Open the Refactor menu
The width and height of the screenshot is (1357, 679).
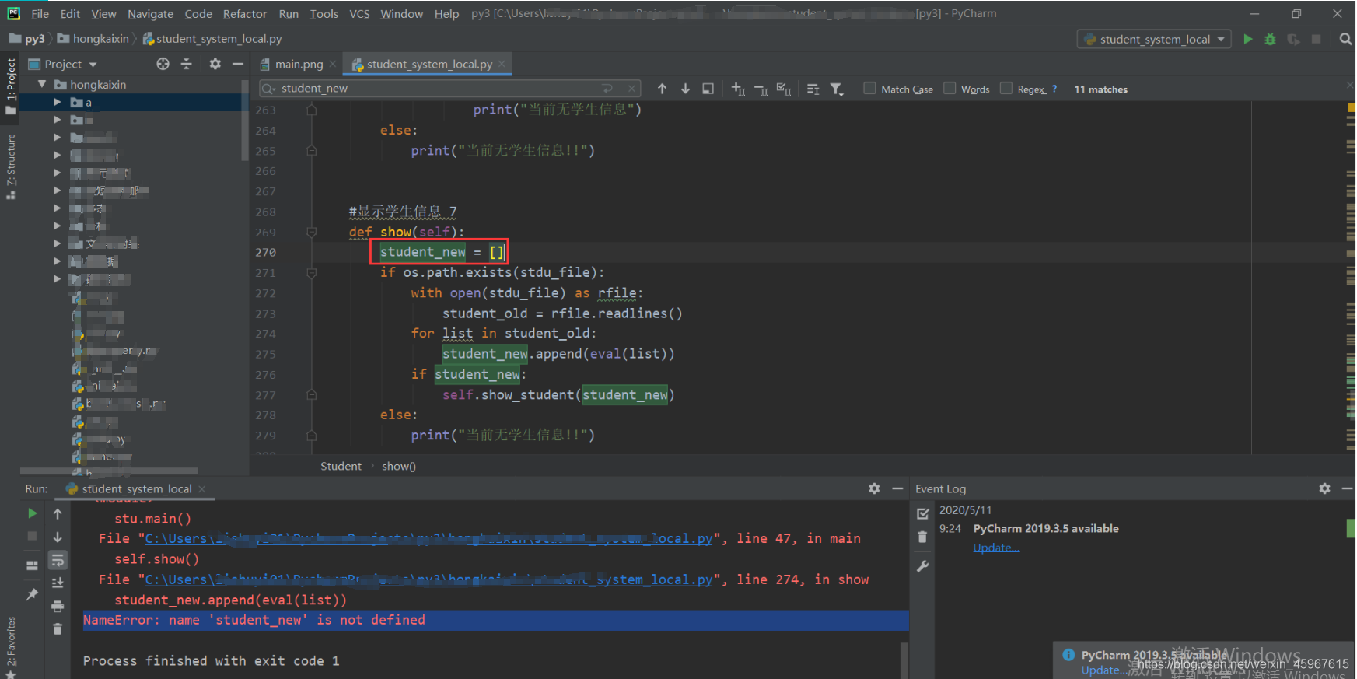coord(244,13)
